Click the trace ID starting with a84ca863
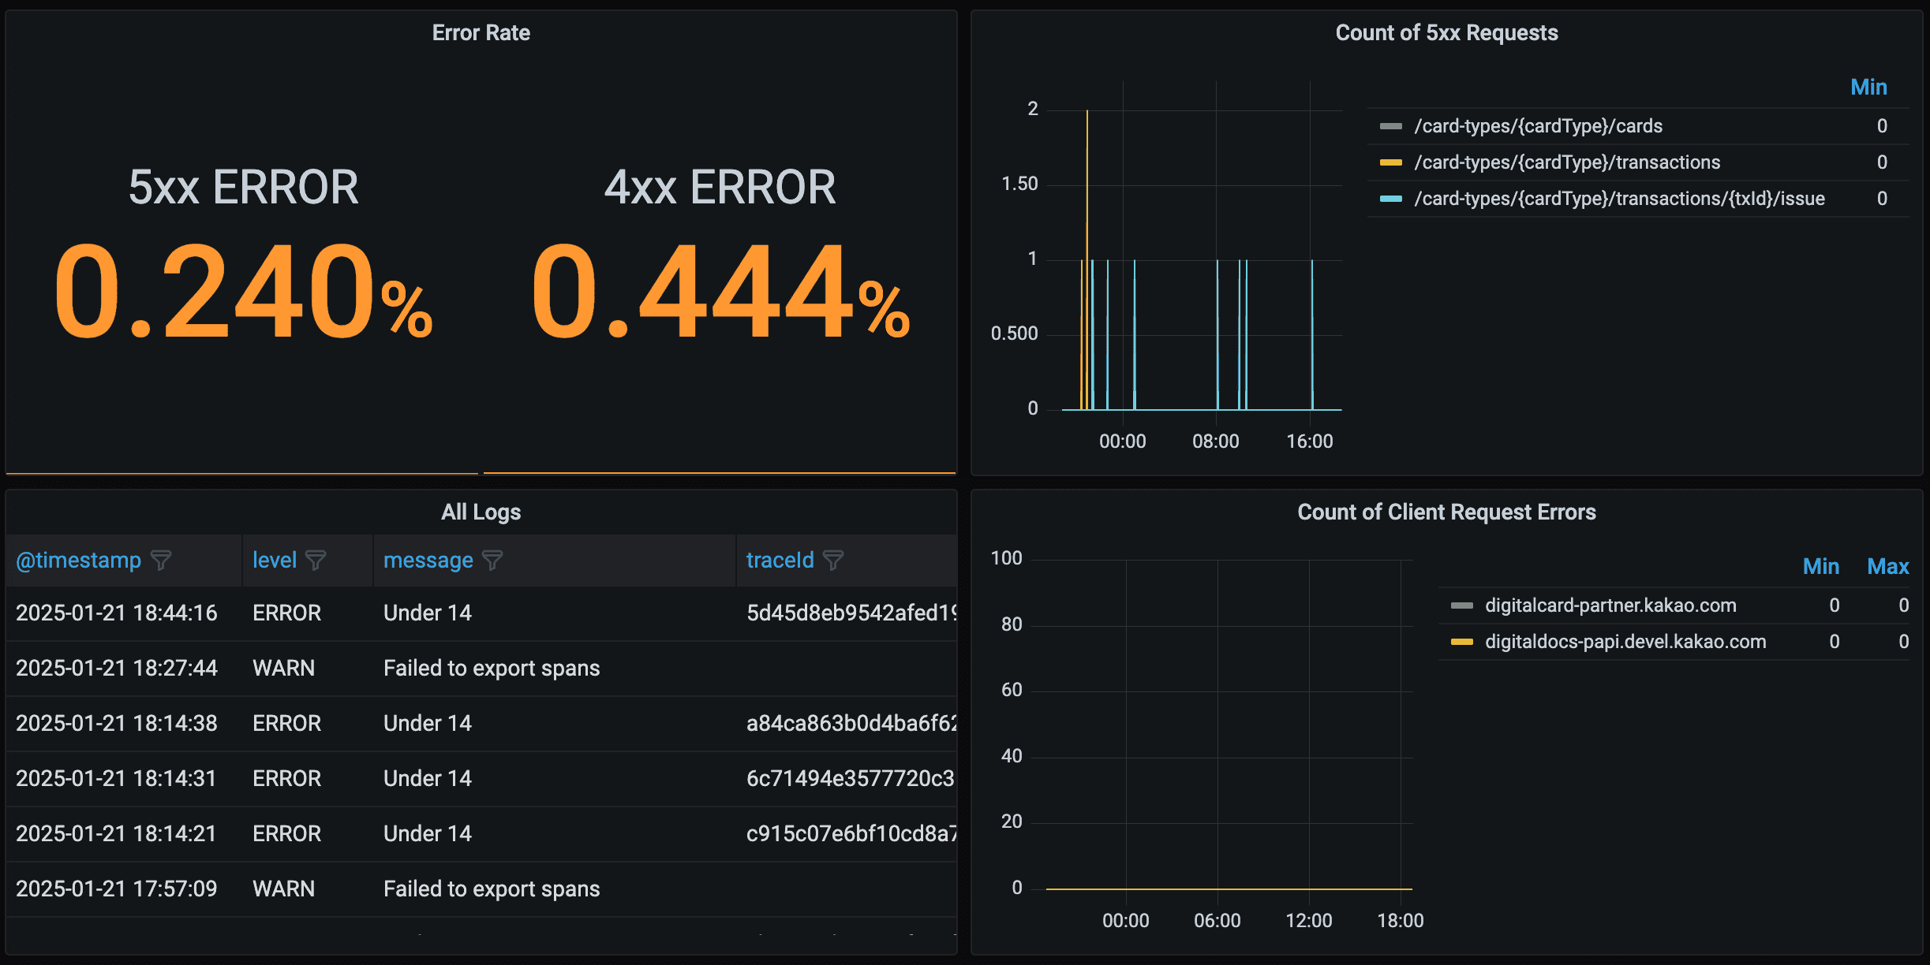 [x=851, y=724]
